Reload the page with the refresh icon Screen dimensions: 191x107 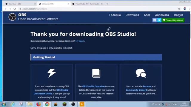15,9
